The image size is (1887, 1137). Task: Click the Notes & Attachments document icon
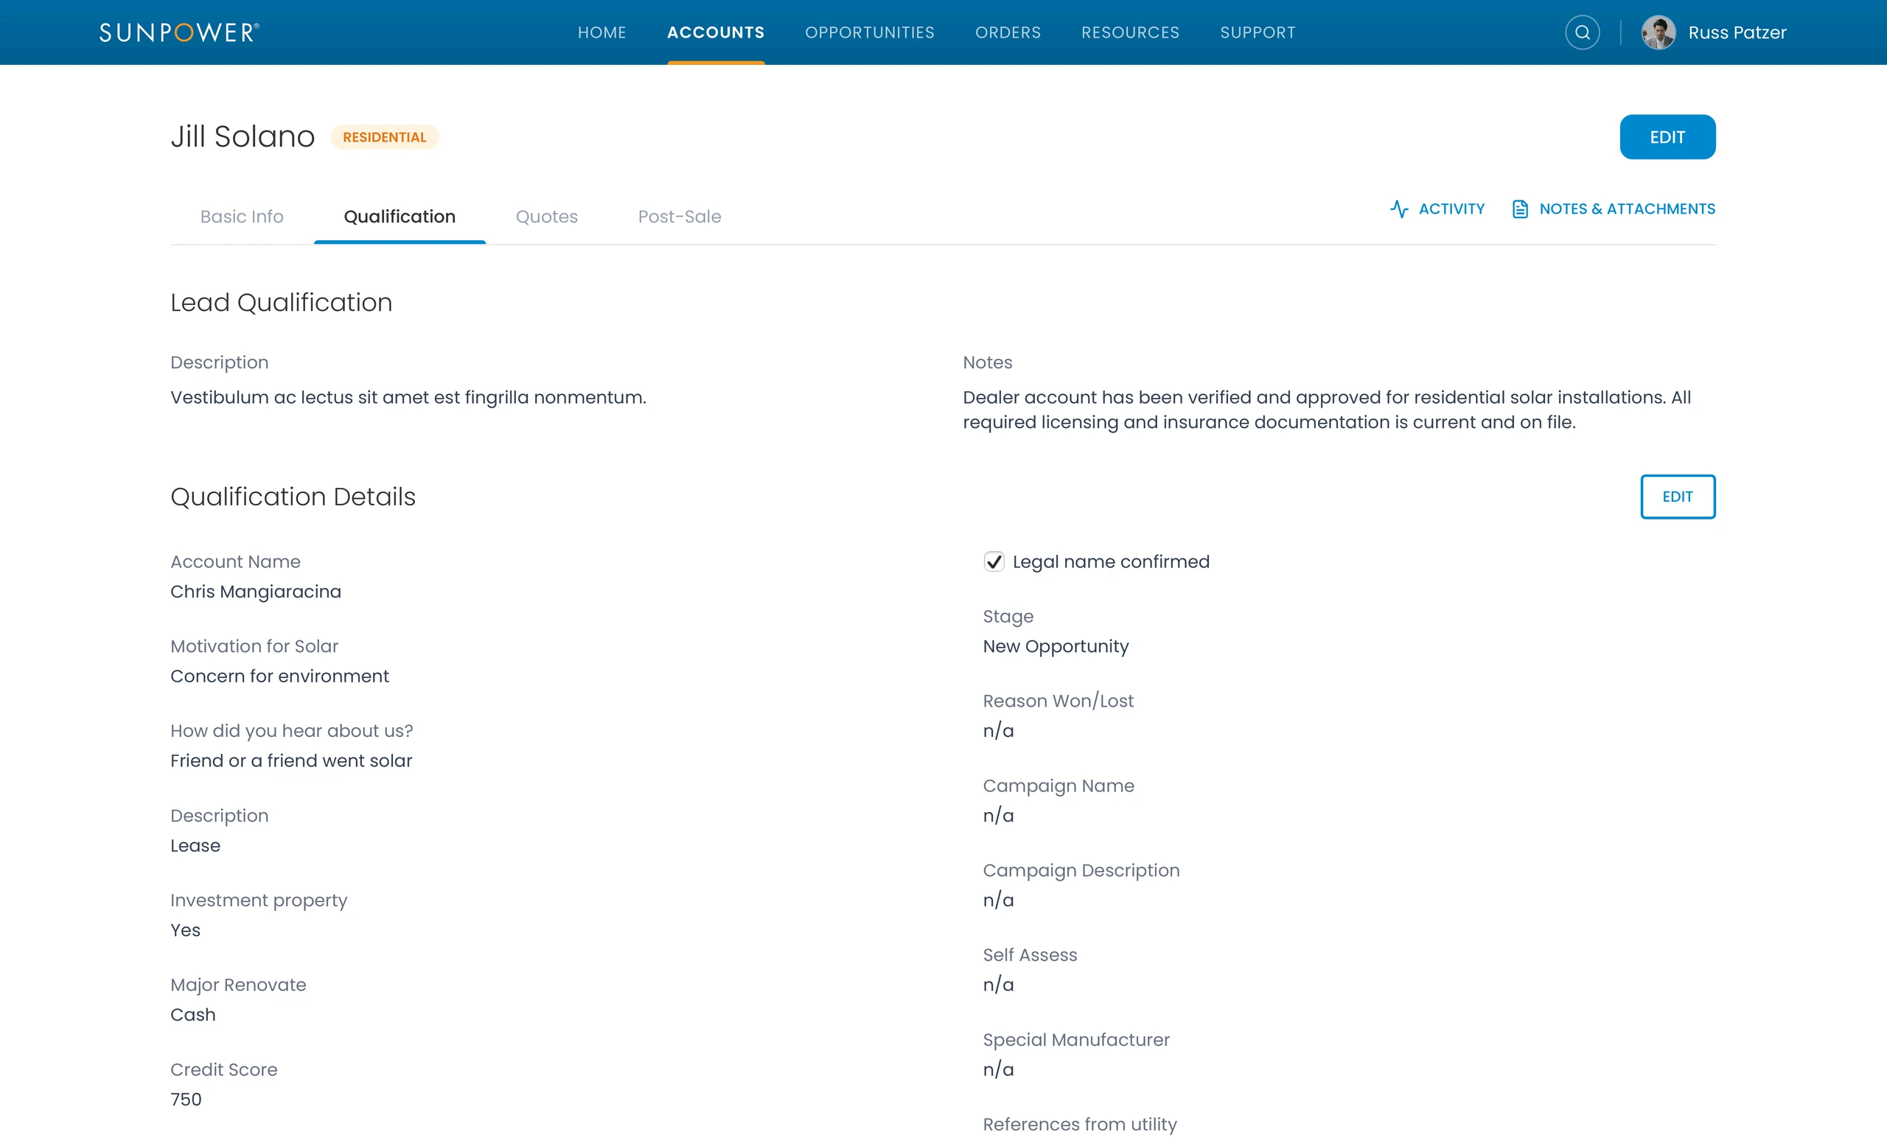click(x=1520, y=209)
